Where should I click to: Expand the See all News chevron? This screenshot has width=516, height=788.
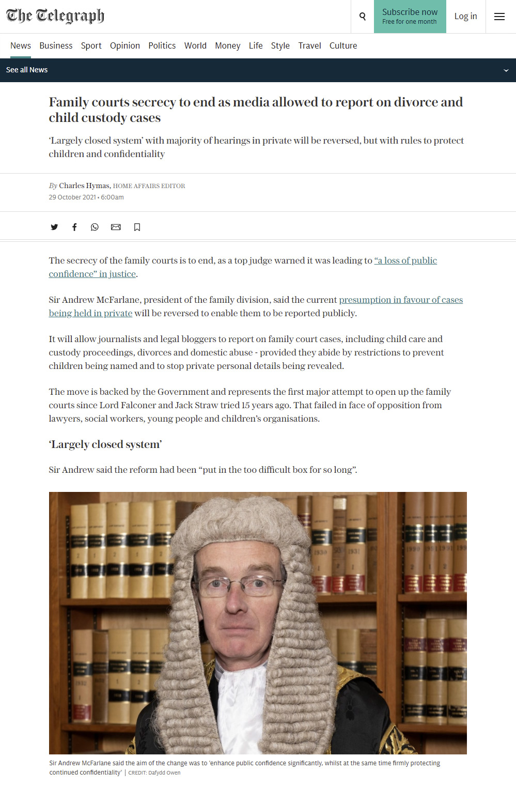point(506,70)
